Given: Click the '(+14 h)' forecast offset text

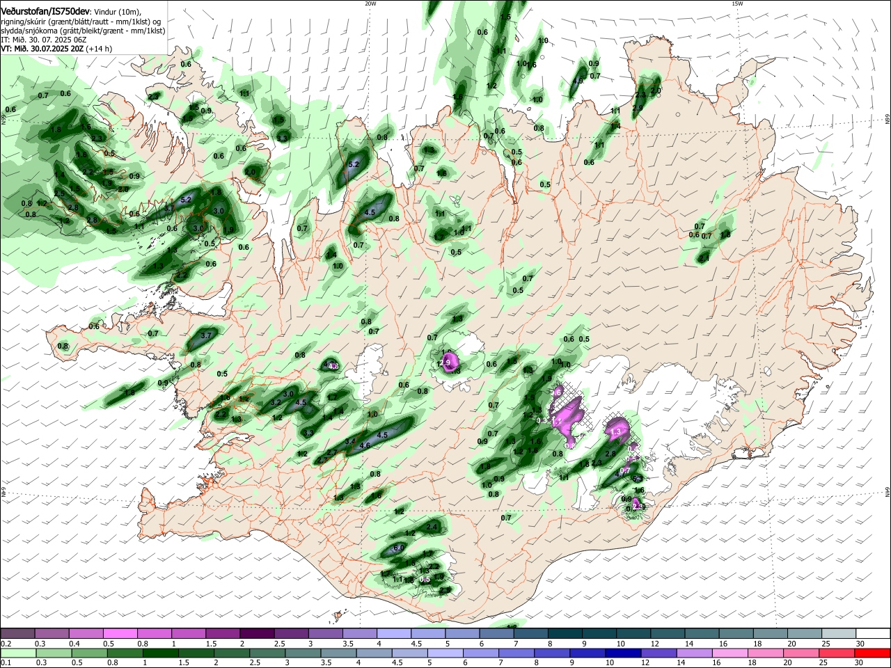Looking at the screenshot, I should (100, 49).
